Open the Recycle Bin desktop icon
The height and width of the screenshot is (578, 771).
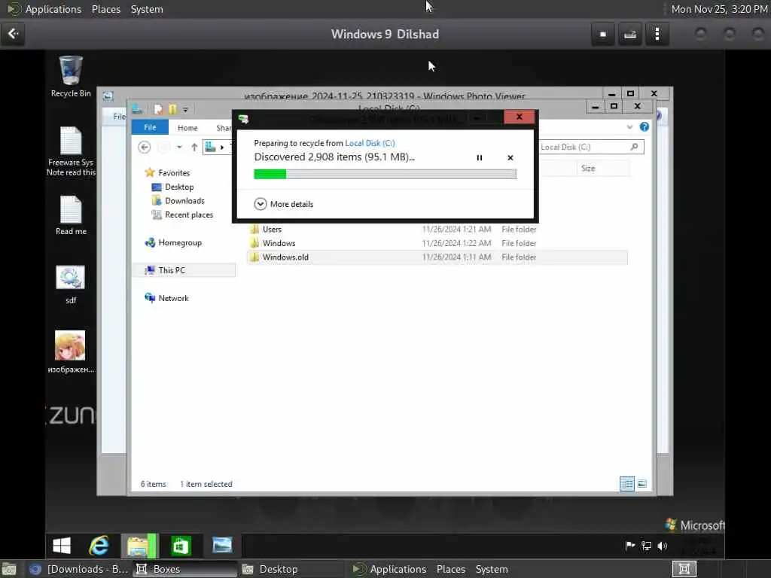tap(71, 76)
